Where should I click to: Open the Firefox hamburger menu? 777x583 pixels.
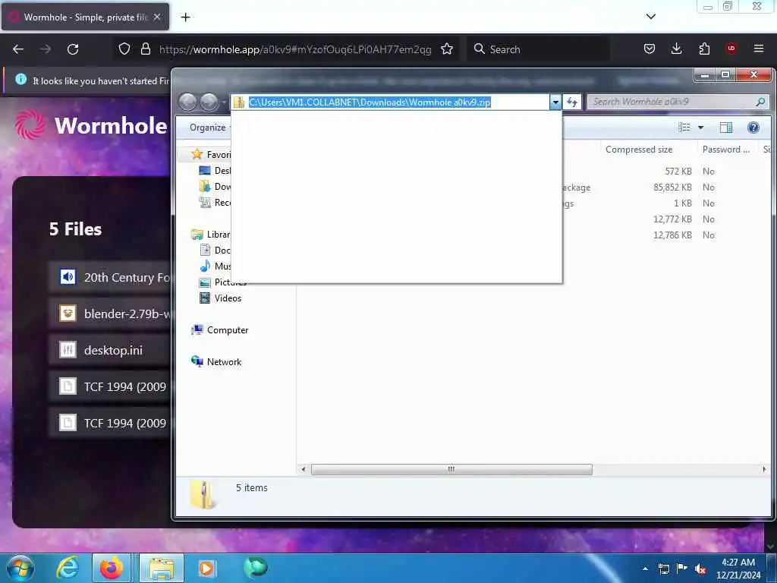tap(759, 49)
